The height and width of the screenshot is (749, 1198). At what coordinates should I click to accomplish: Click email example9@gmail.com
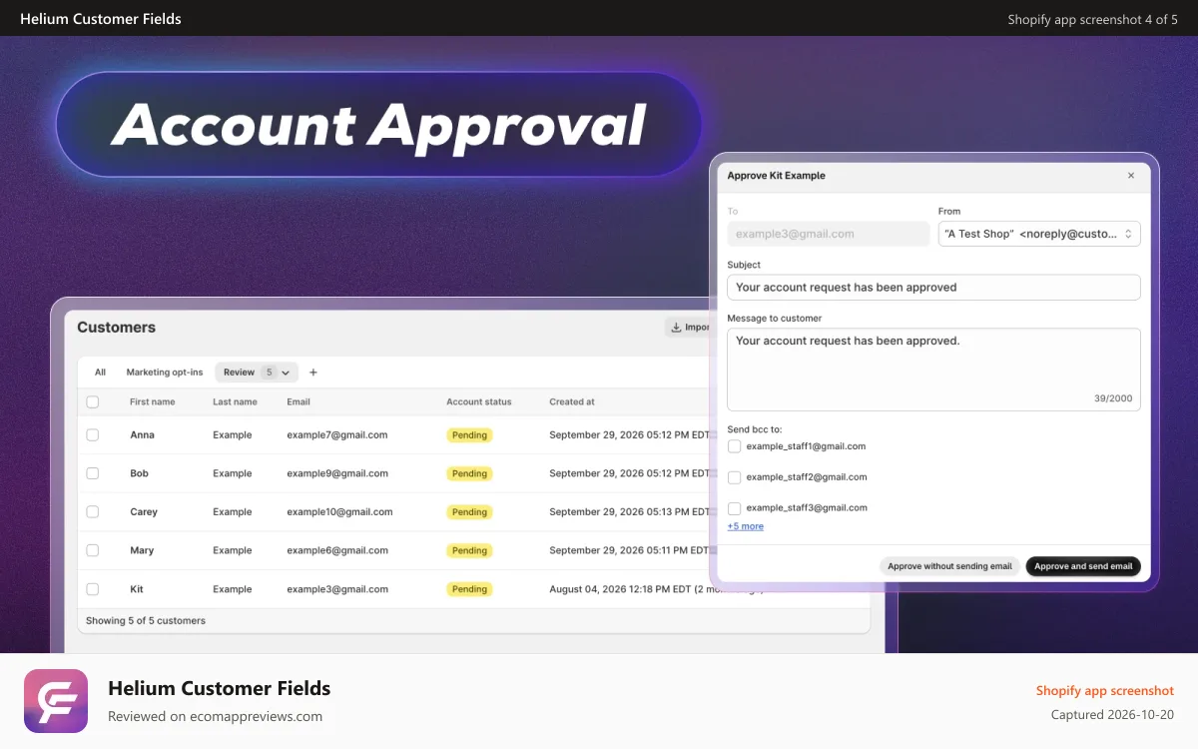point(337,473)
